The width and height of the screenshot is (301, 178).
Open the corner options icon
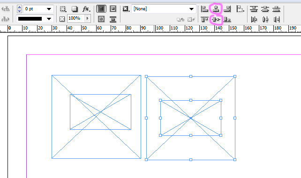(63, 9)
